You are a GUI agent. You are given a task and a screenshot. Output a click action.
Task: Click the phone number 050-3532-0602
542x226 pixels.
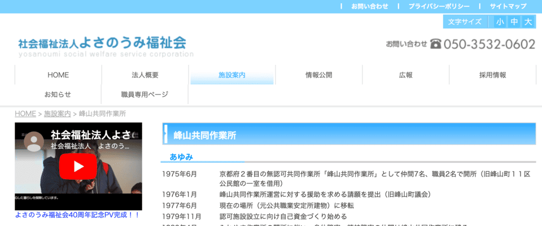489,44
